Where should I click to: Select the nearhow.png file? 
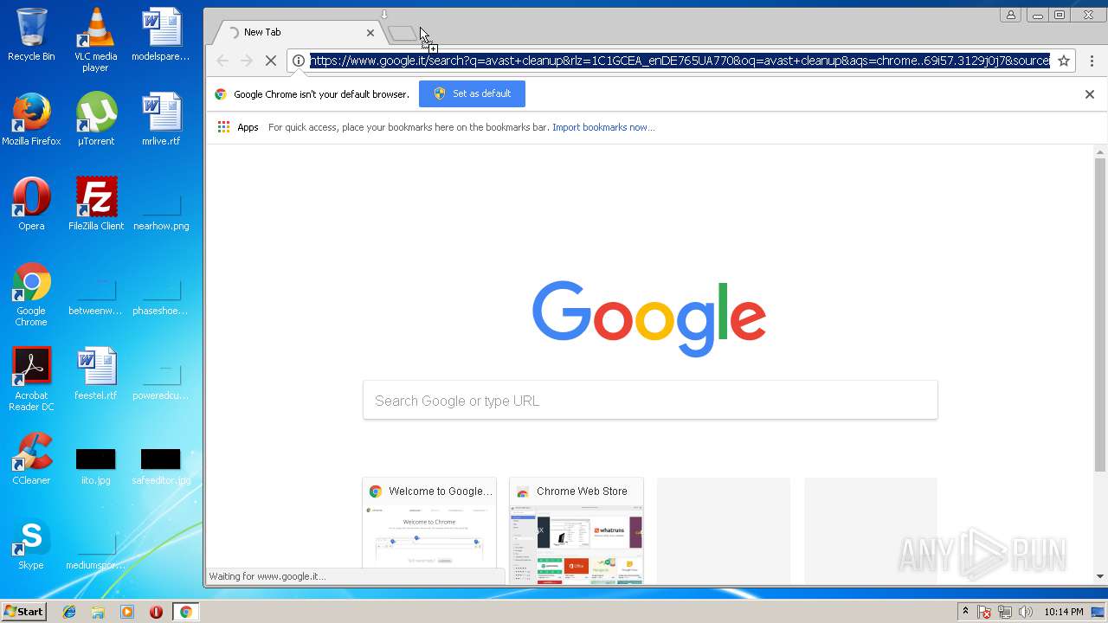[160, 211]
